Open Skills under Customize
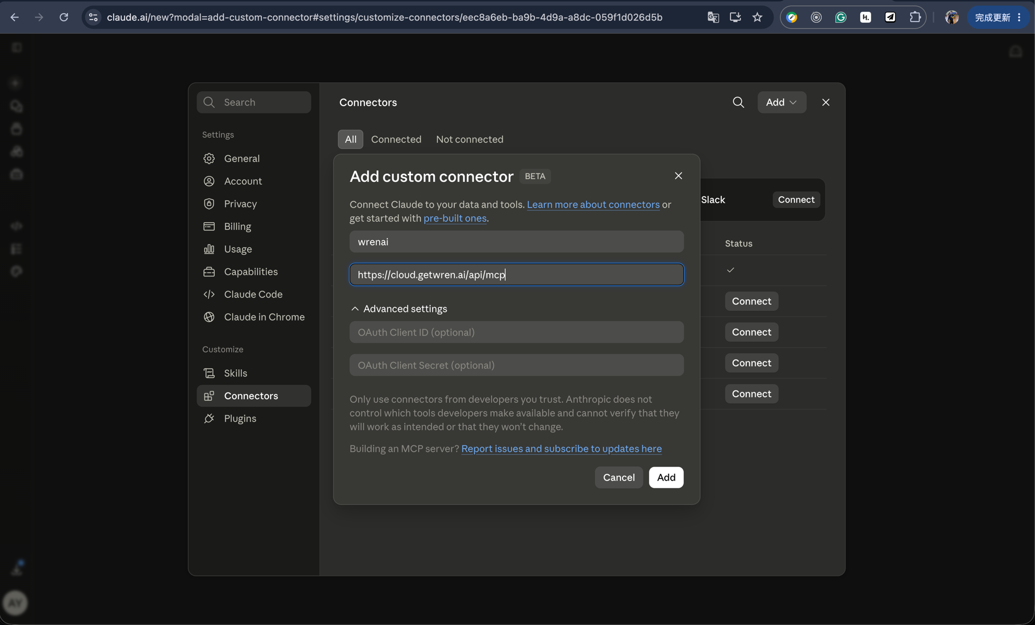 (x=254, y=373)
